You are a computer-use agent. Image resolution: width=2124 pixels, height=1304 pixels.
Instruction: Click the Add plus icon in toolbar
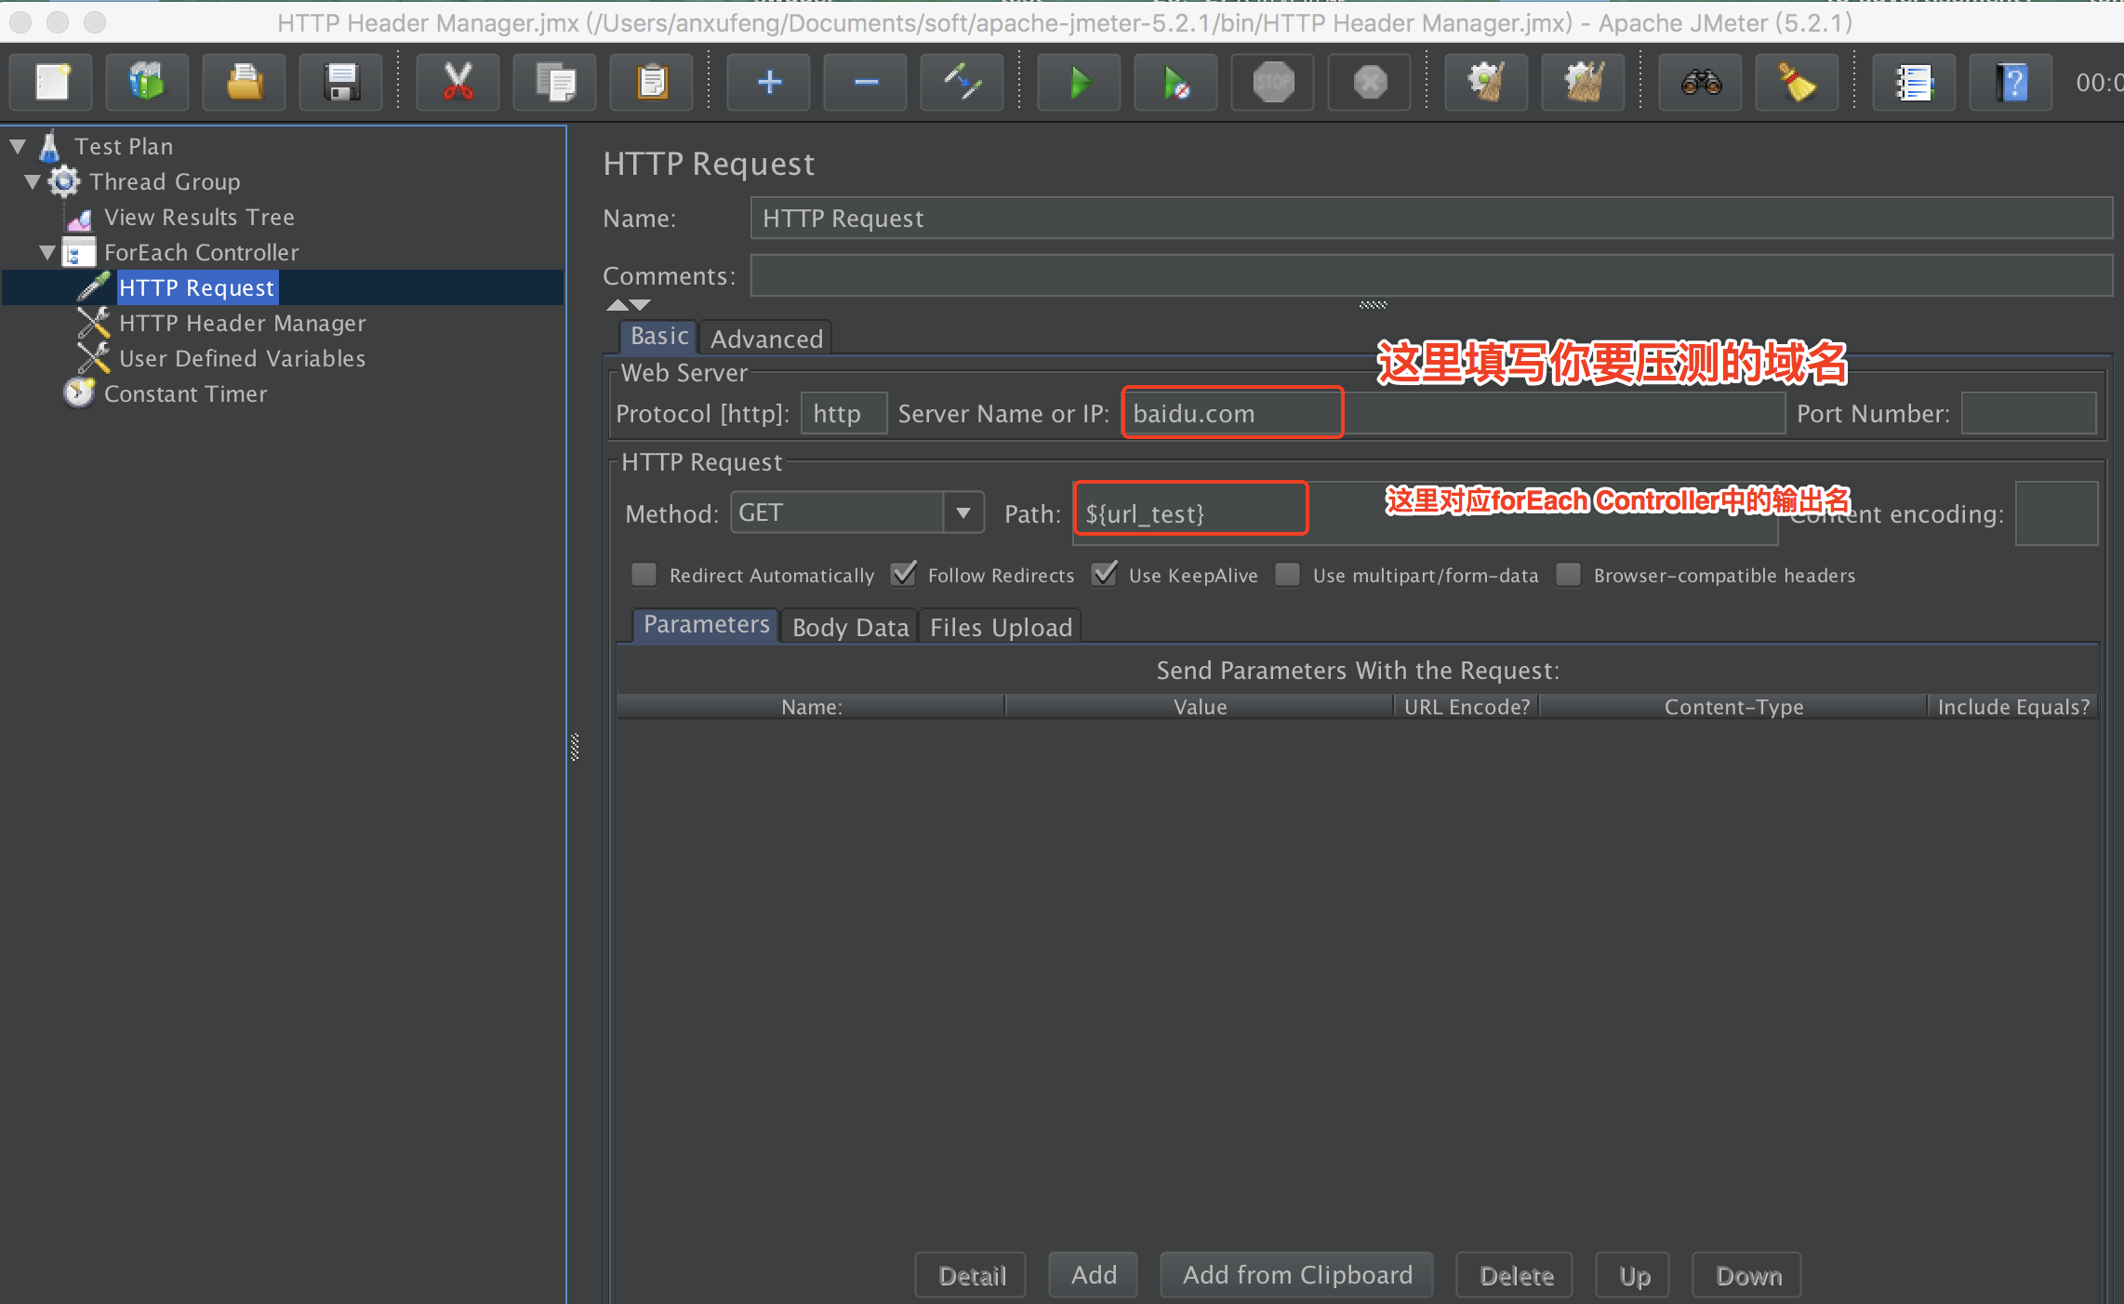[769, 83]
